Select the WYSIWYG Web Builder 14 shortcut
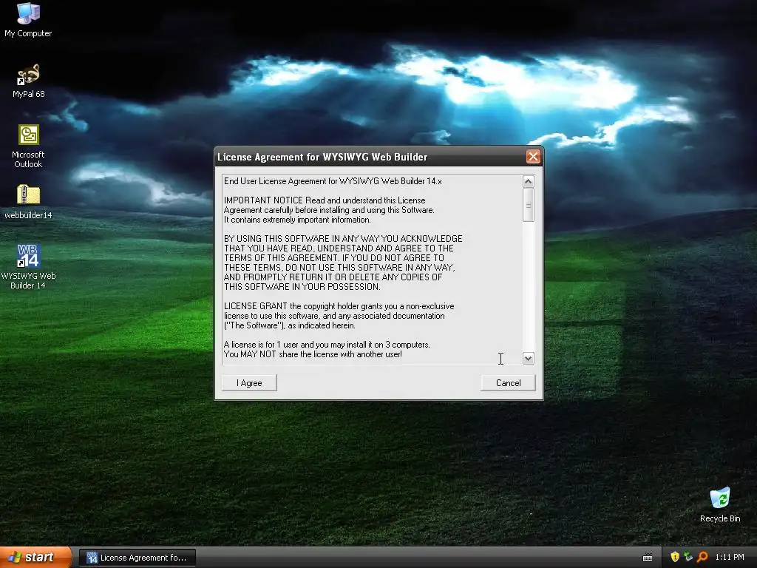 click(28, 266)
